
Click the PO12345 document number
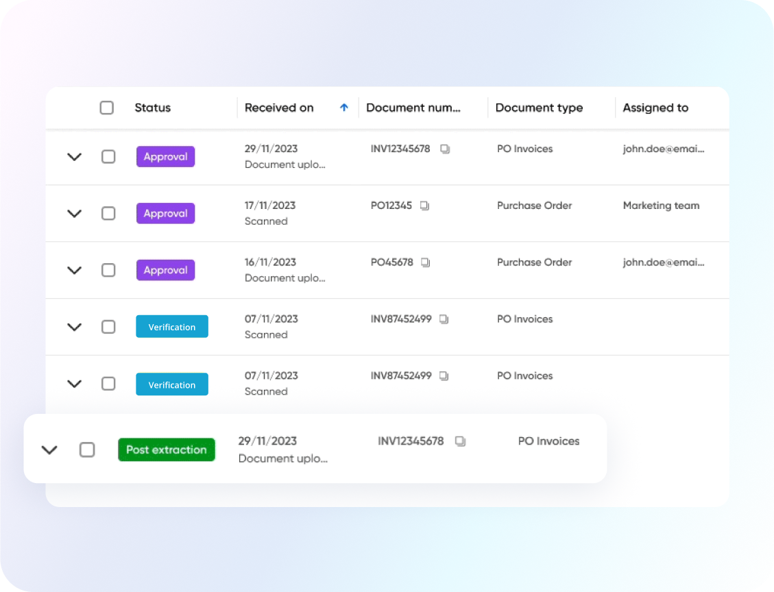pyautogui.click(x=391, y=206)
